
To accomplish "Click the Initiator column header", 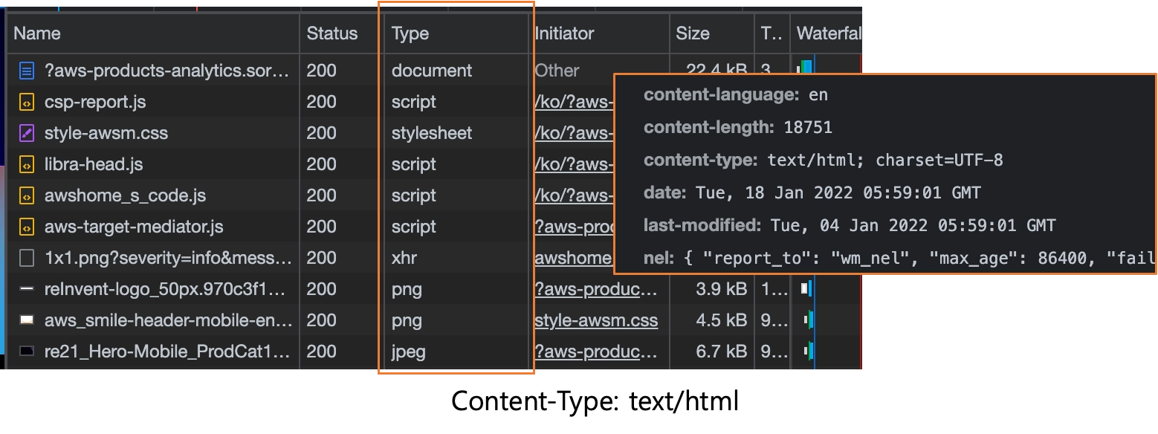I will pos(564,33).
